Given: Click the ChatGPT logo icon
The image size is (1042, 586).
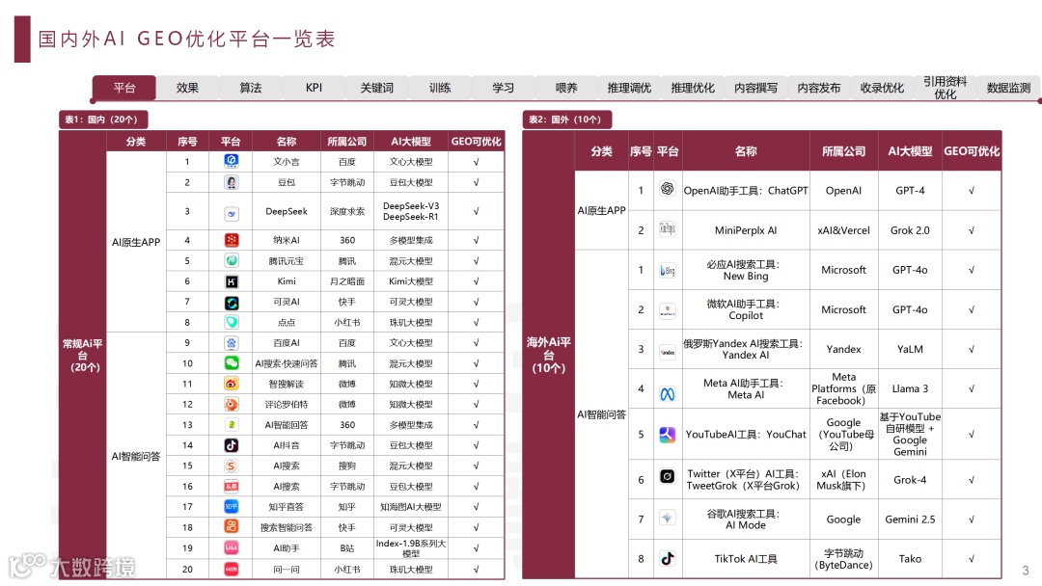Looking at the screenshot, I should pyautogui.click(x=668, y=189).
